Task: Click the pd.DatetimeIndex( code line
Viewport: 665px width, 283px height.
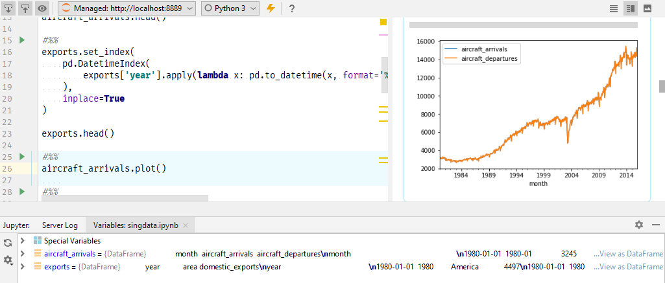Action: 106,64
